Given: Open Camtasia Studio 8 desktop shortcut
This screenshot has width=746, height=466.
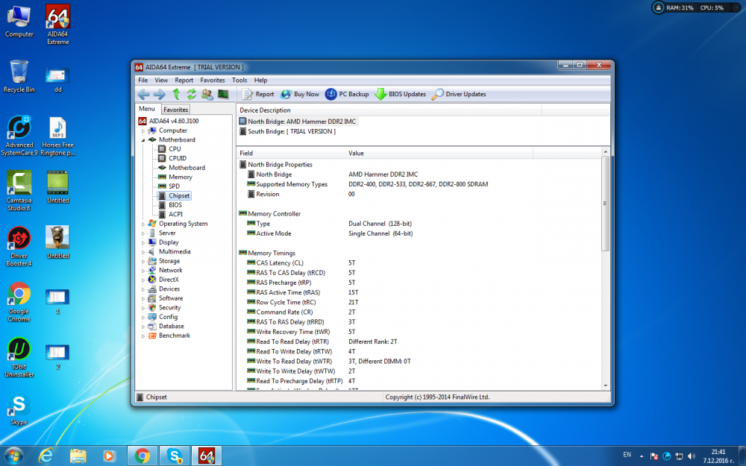Looking at the screenshot, I should click(19, 191).
